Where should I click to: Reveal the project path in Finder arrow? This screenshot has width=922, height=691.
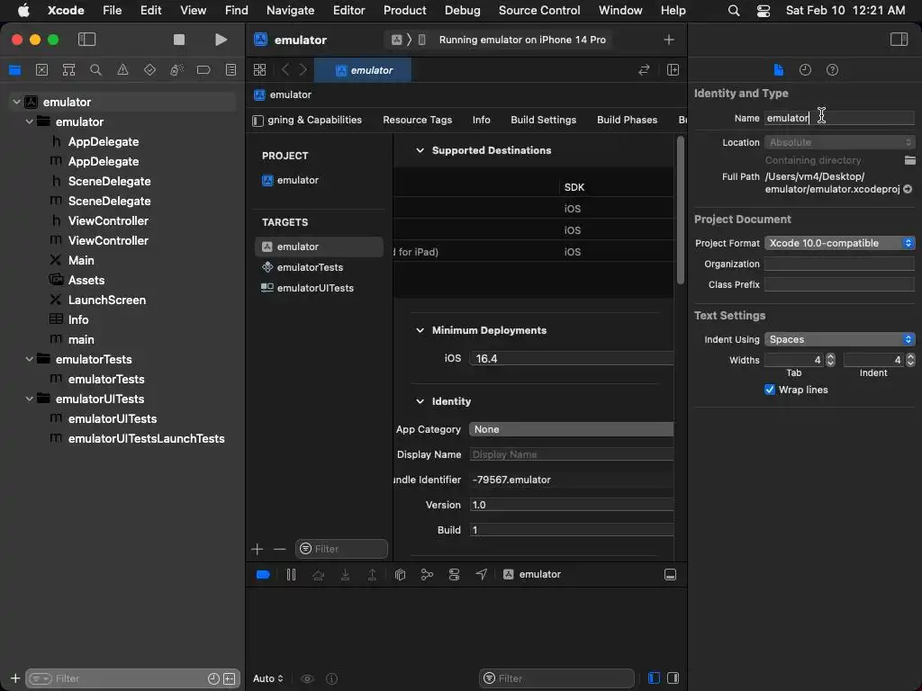[x=908, y=189]
